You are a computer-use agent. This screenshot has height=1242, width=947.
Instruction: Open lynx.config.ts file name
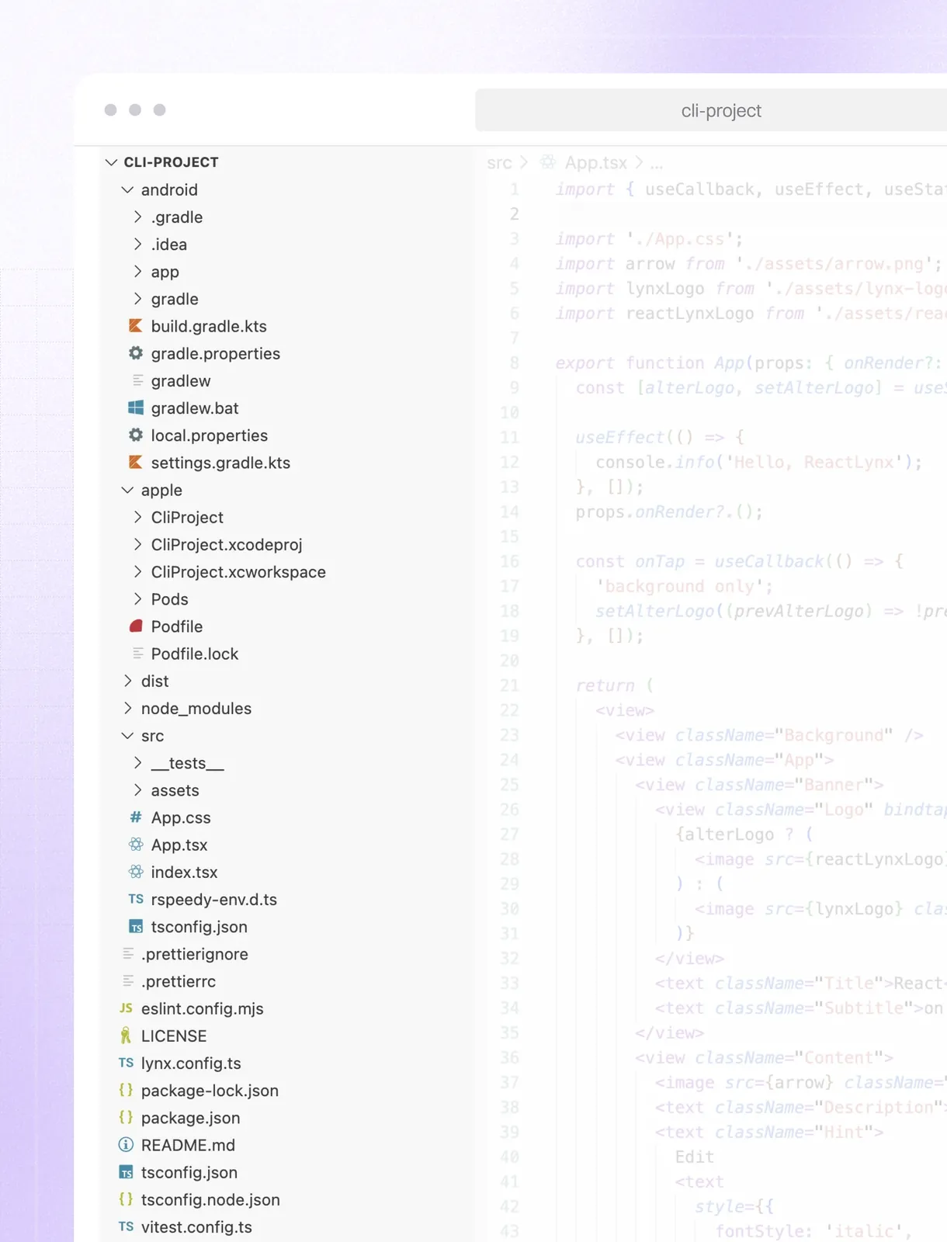[x=191, y=1063]
